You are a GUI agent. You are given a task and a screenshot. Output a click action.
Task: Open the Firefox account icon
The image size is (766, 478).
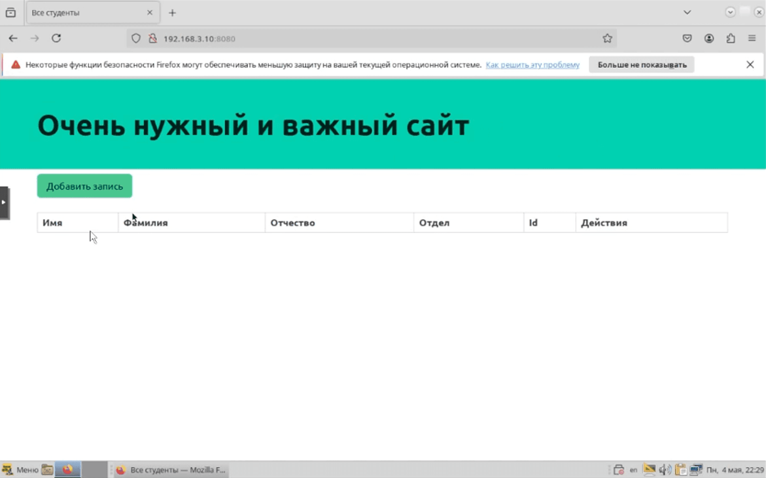[709, 38]
